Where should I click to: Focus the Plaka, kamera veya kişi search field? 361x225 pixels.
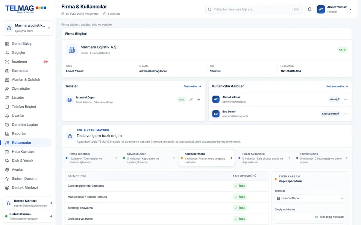(x=254, y=9)
